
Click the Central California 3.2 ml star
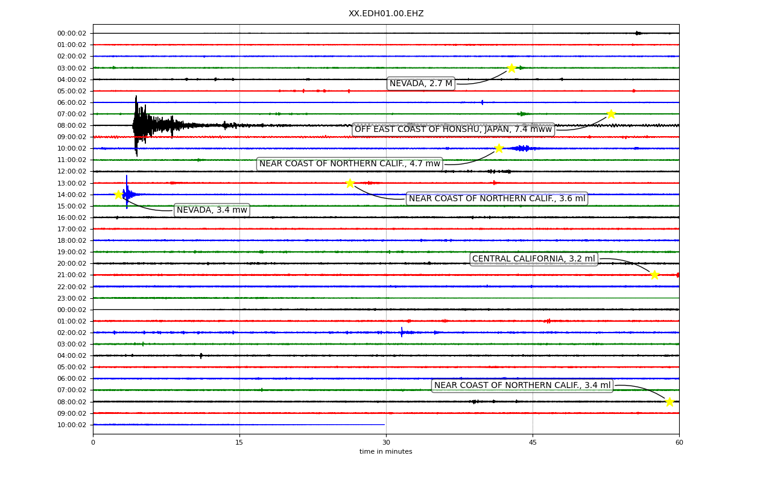coord(654,275)
